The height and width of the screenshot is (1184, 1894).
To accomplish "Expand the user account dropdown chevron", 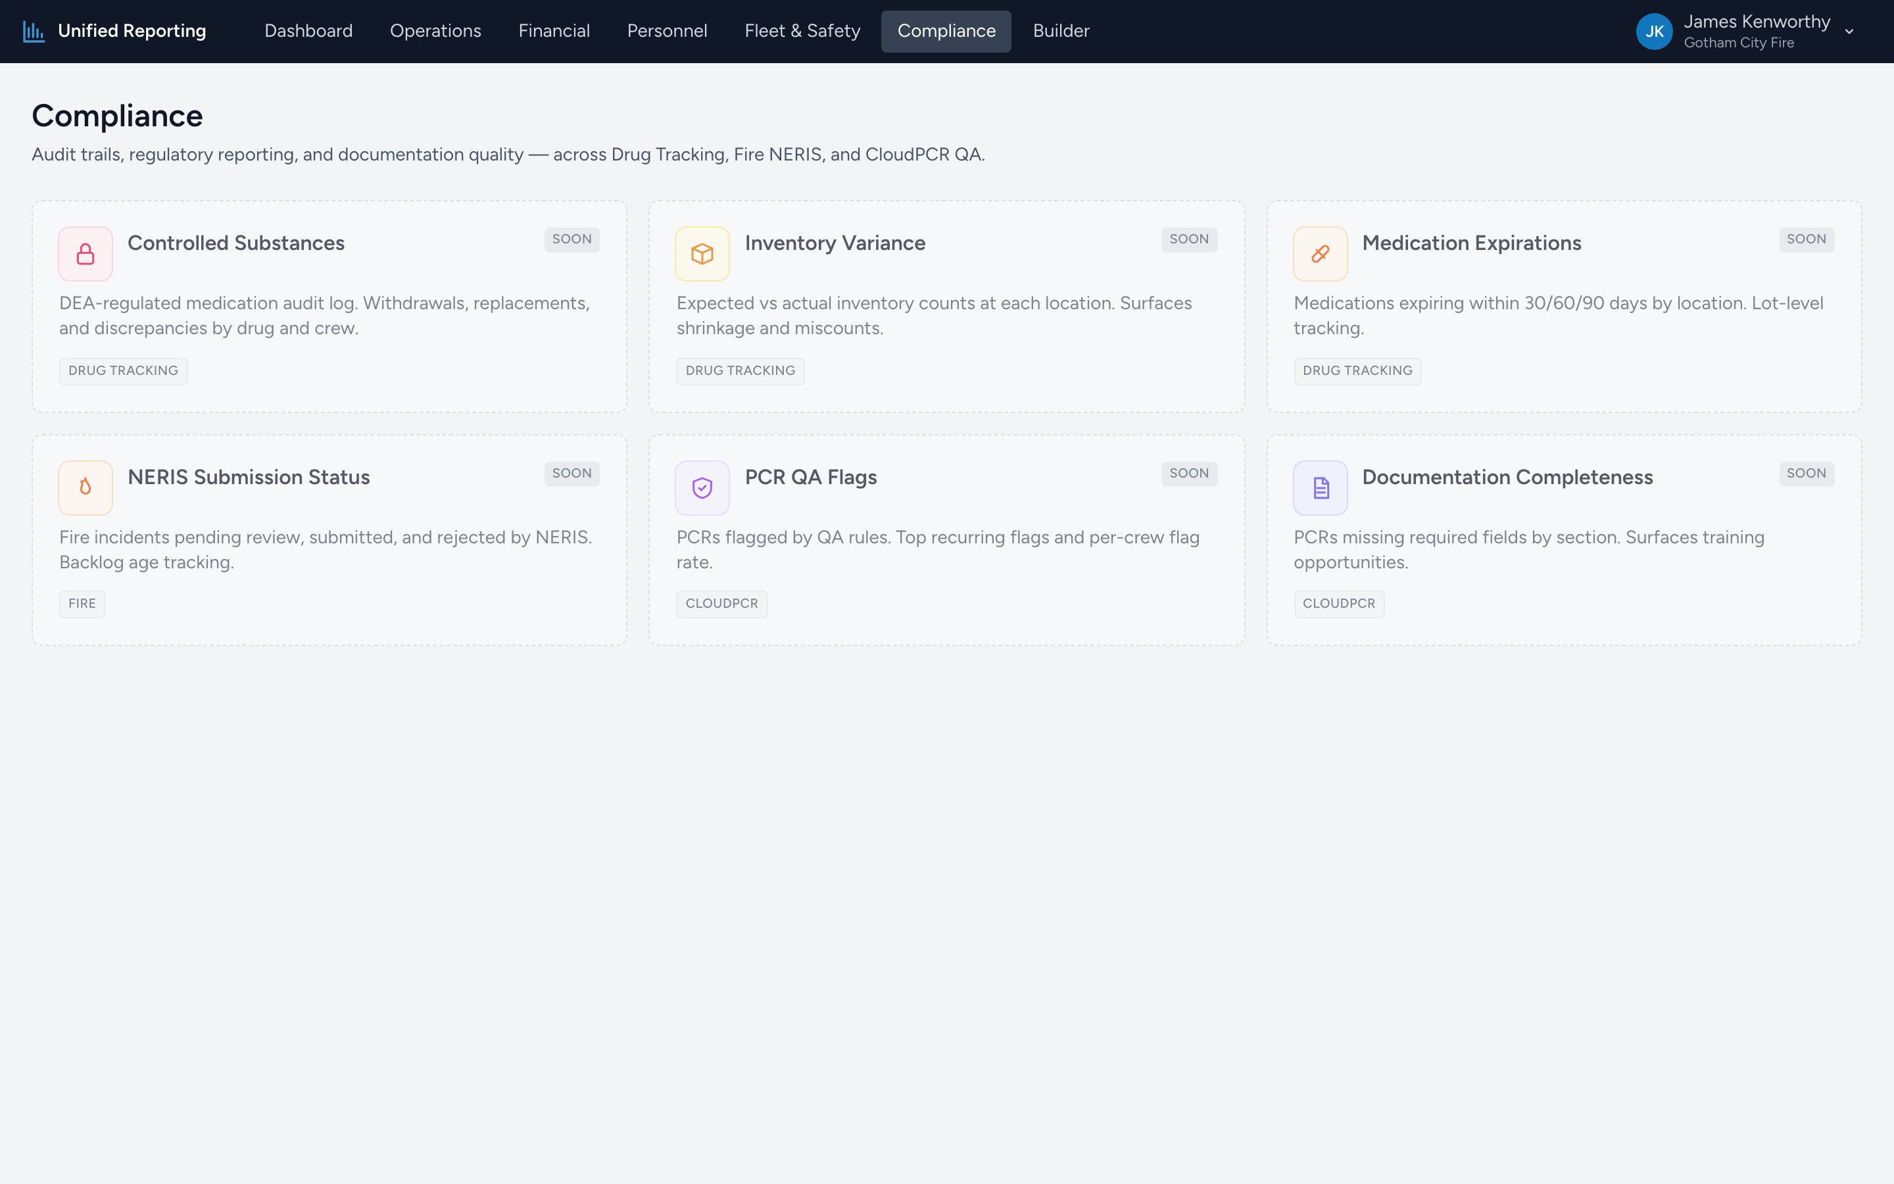I will click(1849, 32).
